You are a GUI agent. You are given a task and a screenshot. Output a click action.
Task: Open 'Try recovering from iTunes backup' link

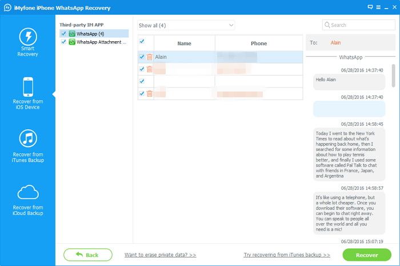click(287, 255)
